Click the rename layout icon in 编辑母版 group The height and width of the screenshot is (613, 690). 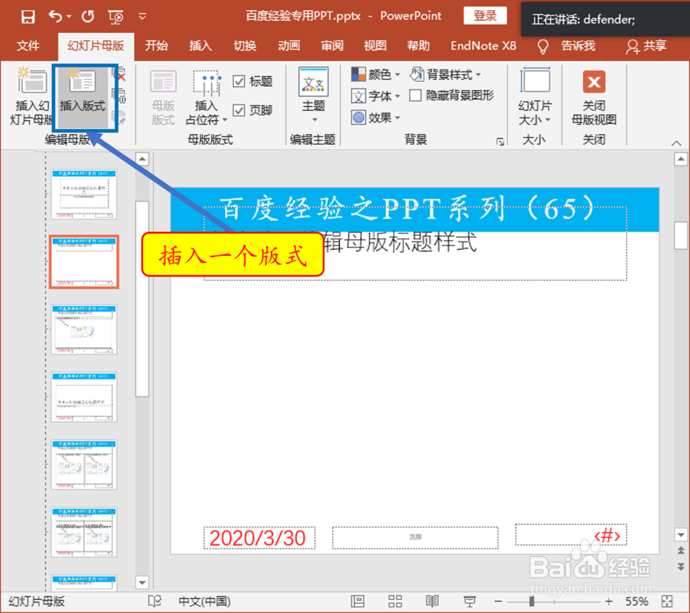click(120, 96)
